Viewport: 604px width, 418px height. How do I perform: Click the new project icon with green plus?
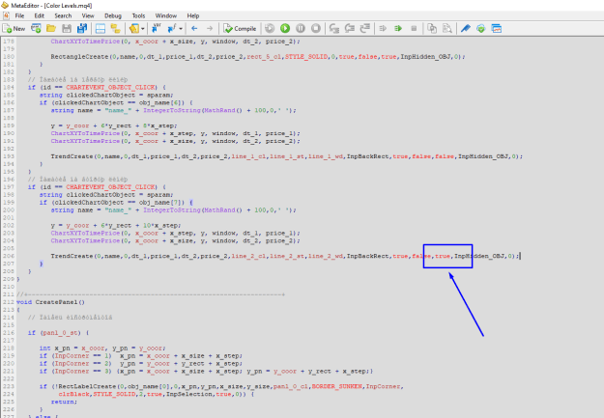click(36, 29)
